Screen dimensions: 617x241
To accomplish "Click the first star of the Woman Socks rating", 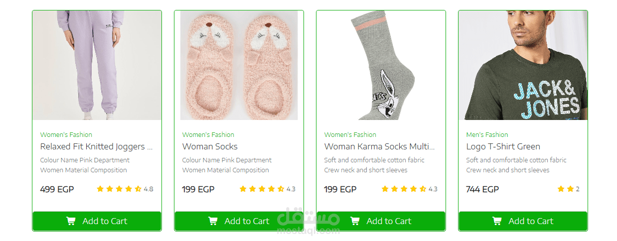I will [x=243, y=189].
